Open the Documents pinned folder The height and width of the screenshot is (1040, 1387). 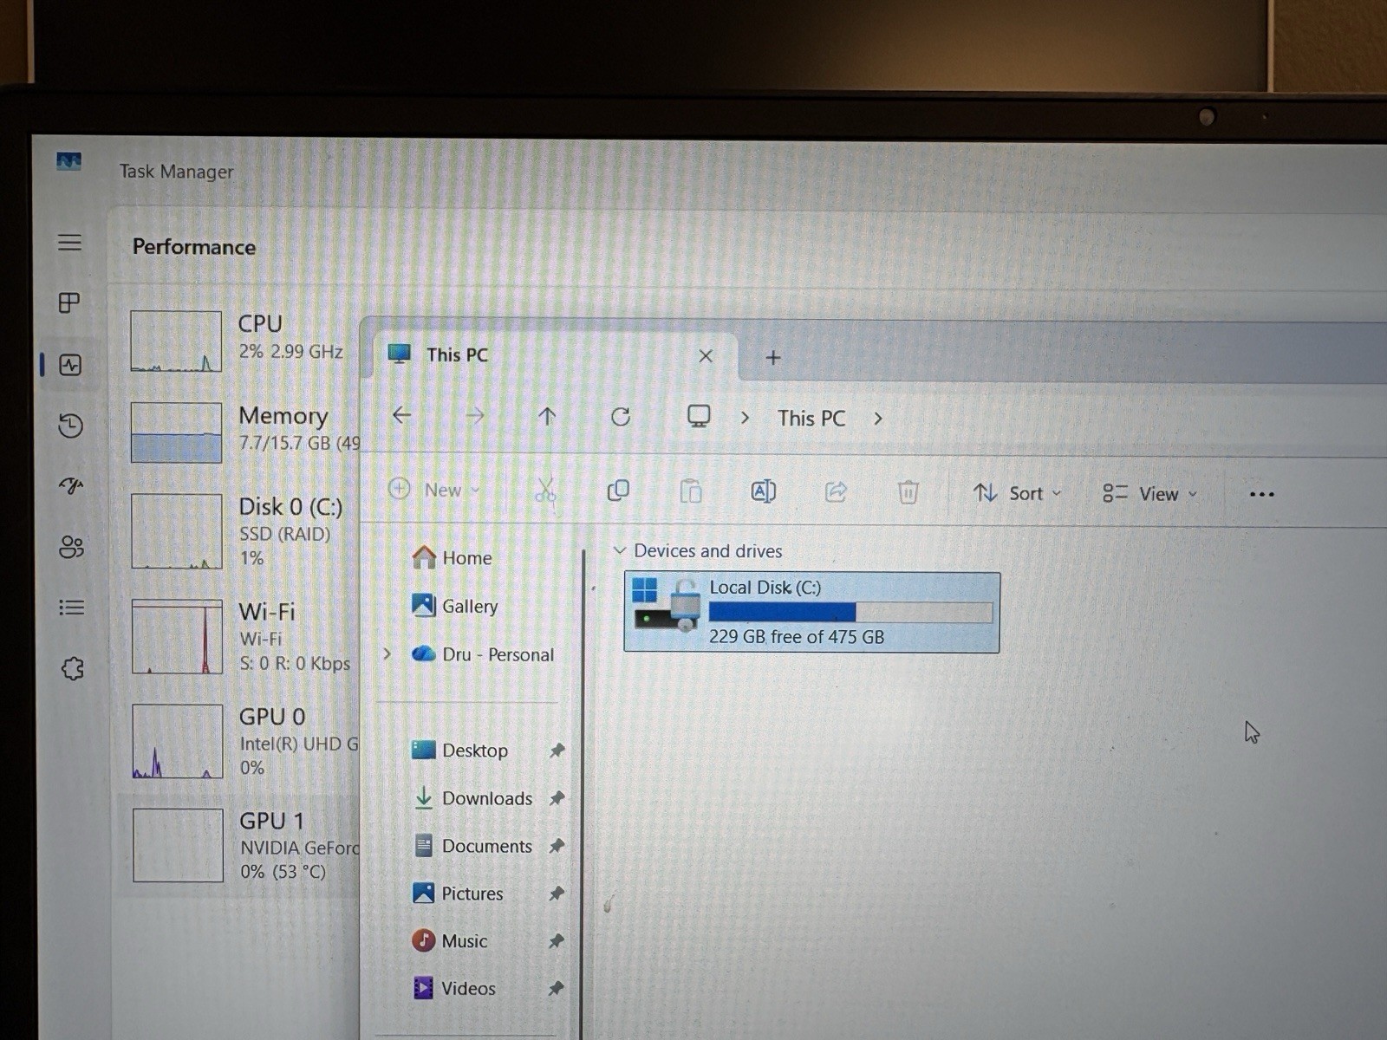pyautogui.click(x=472, y=846)
